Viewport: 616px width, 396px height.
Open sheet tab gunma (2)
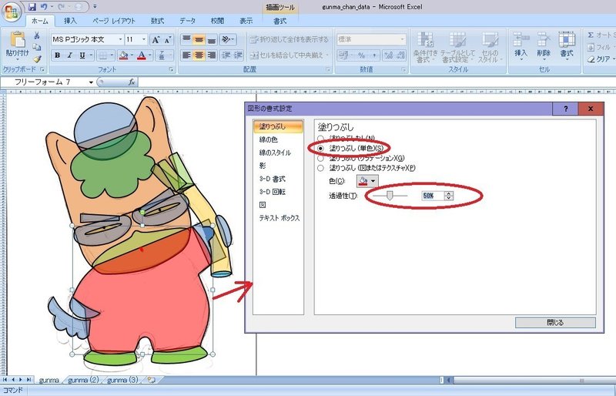point(83,380)
